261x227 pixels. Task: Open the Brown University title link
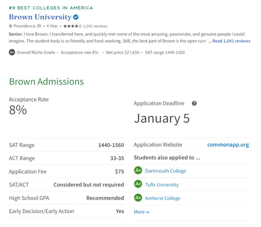[x=40, y=17]
